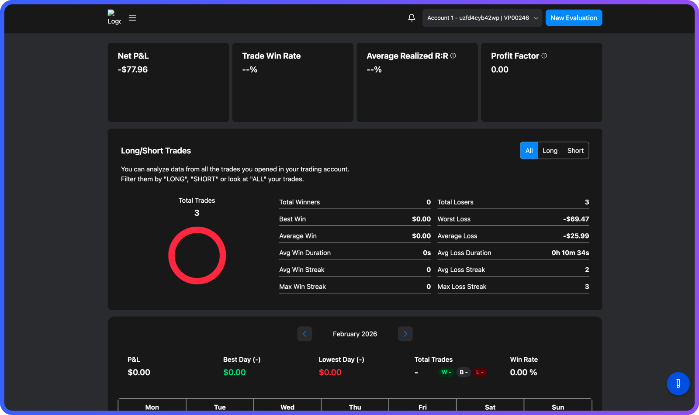Toggle the B breakeven trades badge
The image size is (699, 415).
click(x=463, y=372)
